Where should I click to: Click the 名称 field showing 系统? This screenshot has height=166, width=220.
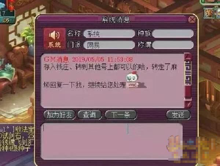click(109, 34)
